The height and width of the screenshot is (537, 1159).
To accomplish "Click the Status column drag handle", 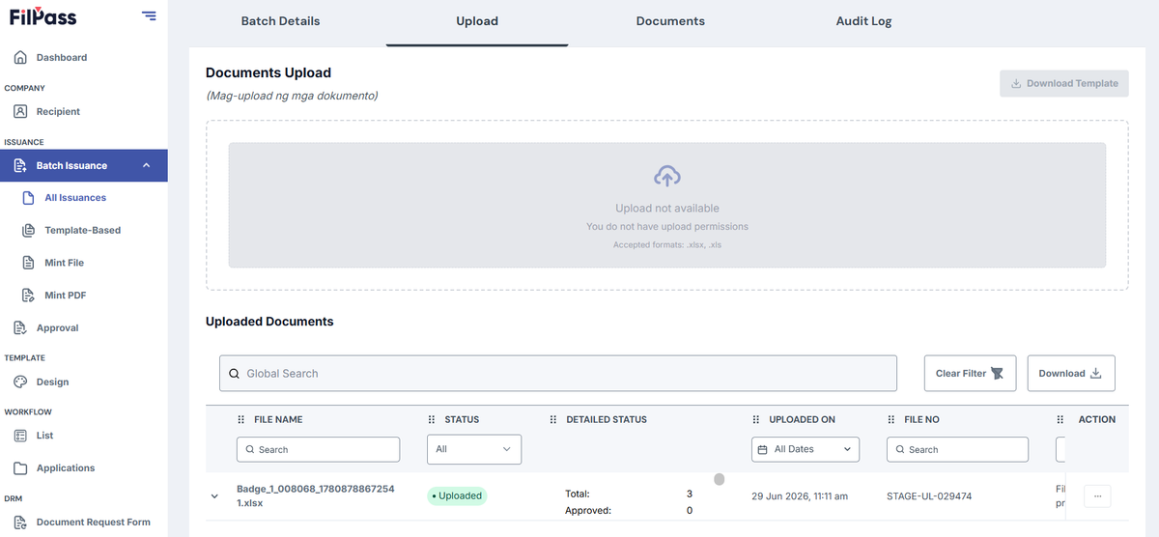I will pos(432,420).
